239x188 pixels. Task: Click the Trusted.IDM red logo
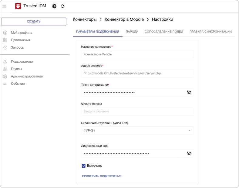click(x=18, y=6)
